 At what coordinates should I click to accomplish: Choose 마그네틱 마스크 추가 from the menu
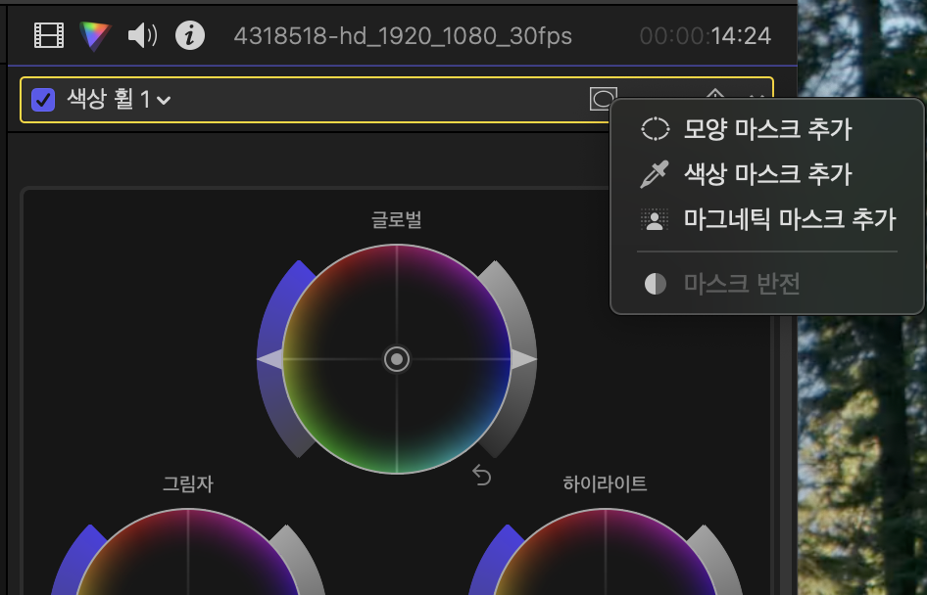[x=767, y=219]
